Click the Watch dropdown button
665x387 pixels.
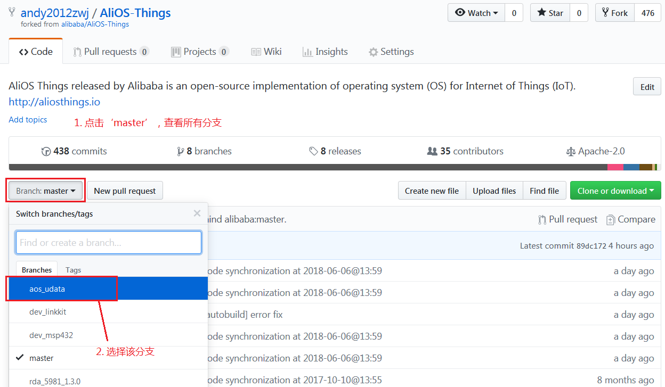pos(476,13)
